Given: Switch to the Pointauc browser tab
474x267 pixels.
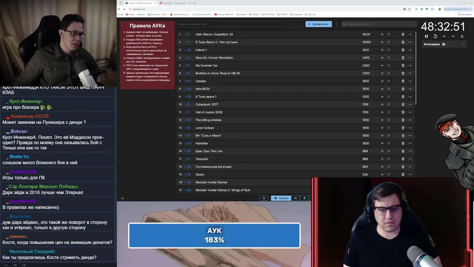Looking at the screenshot, I should pos(141,3).
